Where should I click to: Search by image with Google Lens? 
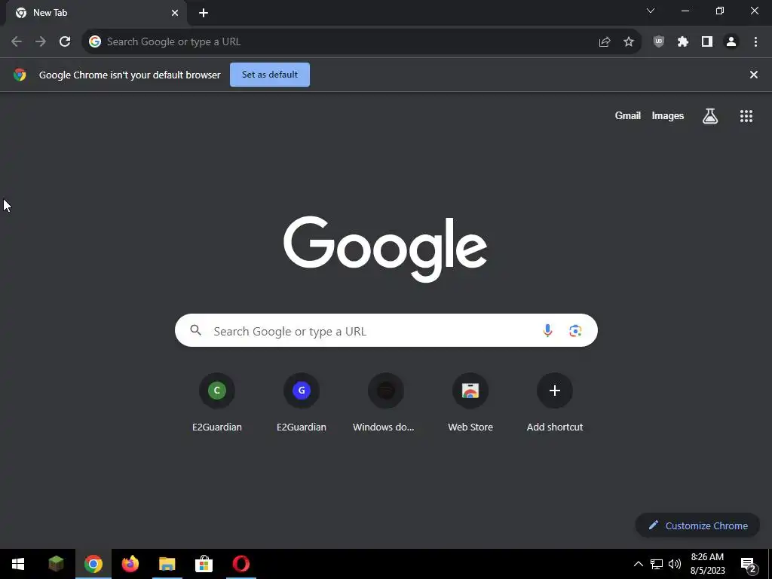[x=575, y=331]
